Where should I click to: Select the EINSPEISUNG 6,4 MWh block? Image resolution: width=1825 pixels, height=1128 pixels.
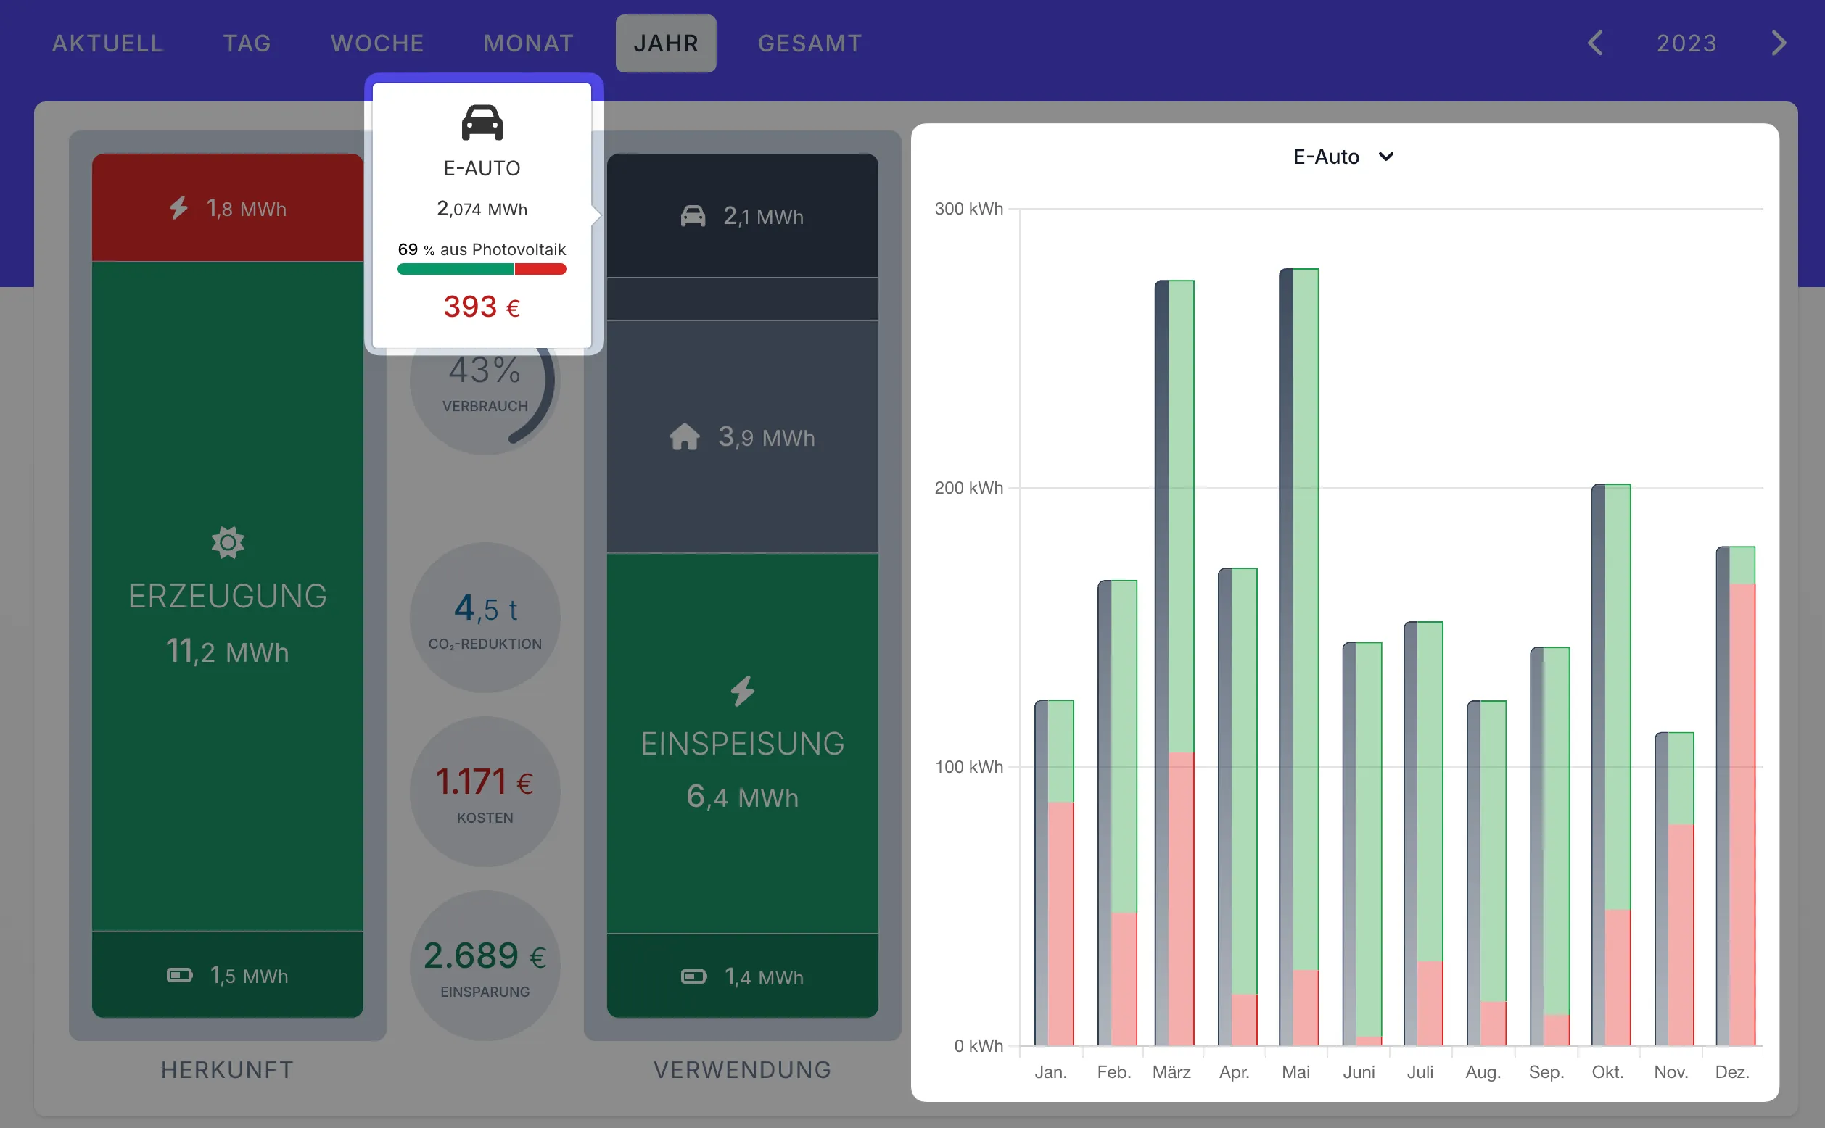coord(742,744)
